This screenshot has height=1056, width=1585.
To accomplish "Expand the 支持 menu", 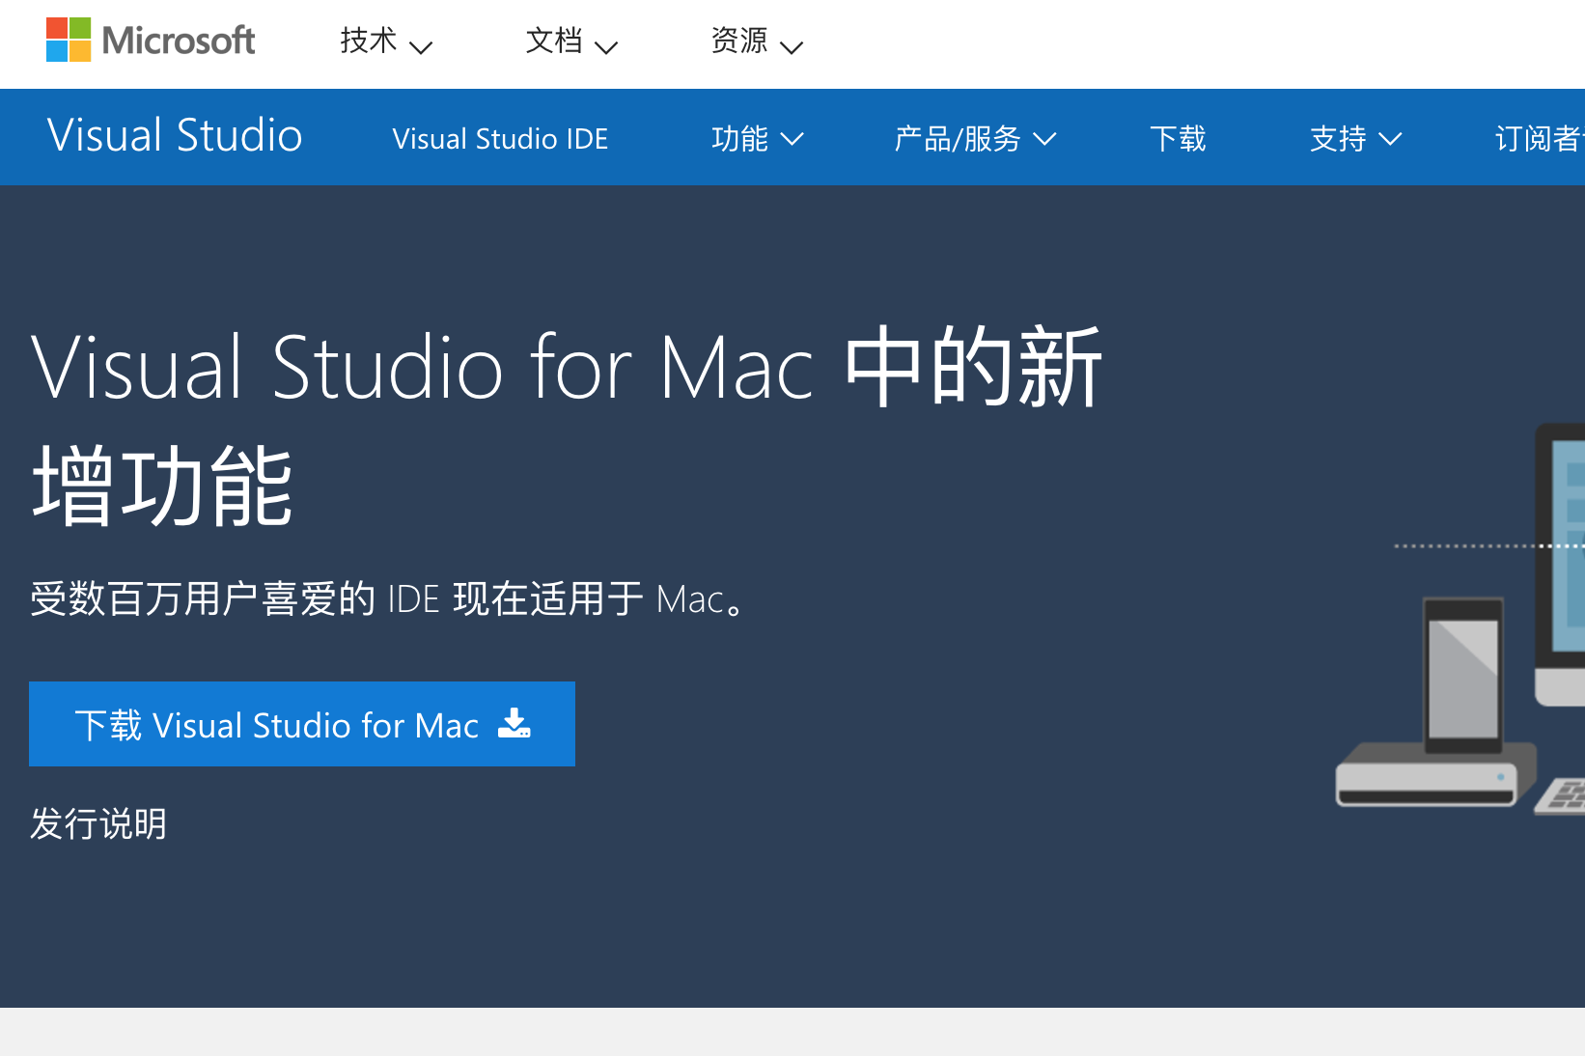I will [x=1355, y=139].
